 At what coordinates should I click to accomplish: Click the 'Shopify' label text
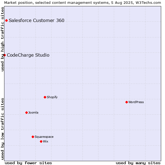pyautogui.click(x=52, y=97)
